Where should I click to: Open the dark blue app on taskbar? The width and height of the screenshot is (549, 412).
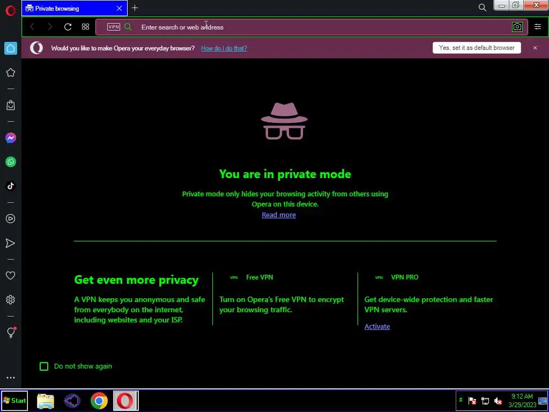tap(72, 401)
